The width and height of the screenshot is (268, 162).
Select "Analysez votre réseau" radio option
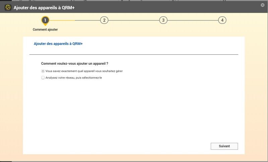point(43,78)
